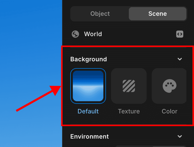Image resolution: width=194 pixels, height=147 pixels.
Task: Click the Background section heading
Action: [89, 59]
